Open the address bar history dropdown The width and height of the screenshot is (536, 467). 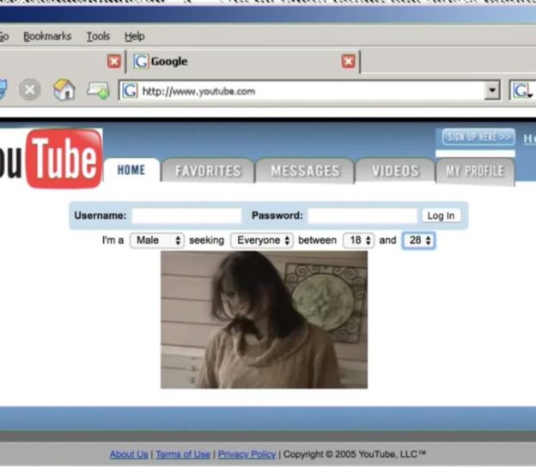coord(492,91)
